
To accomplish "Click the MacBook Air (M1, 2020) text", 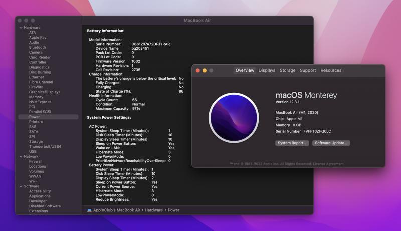I will [x=297, y=112].
